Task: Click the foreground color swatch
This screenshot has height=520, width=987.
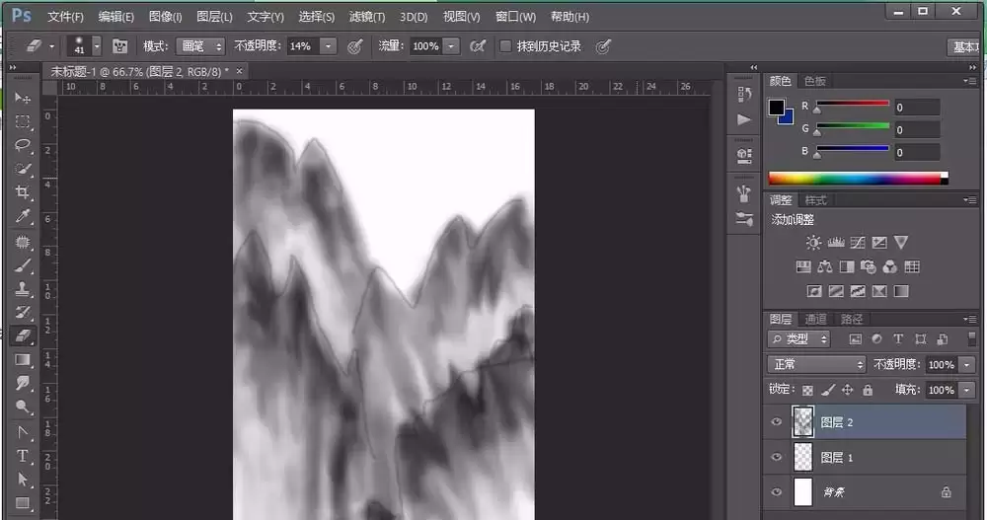Action: point(776,107)
